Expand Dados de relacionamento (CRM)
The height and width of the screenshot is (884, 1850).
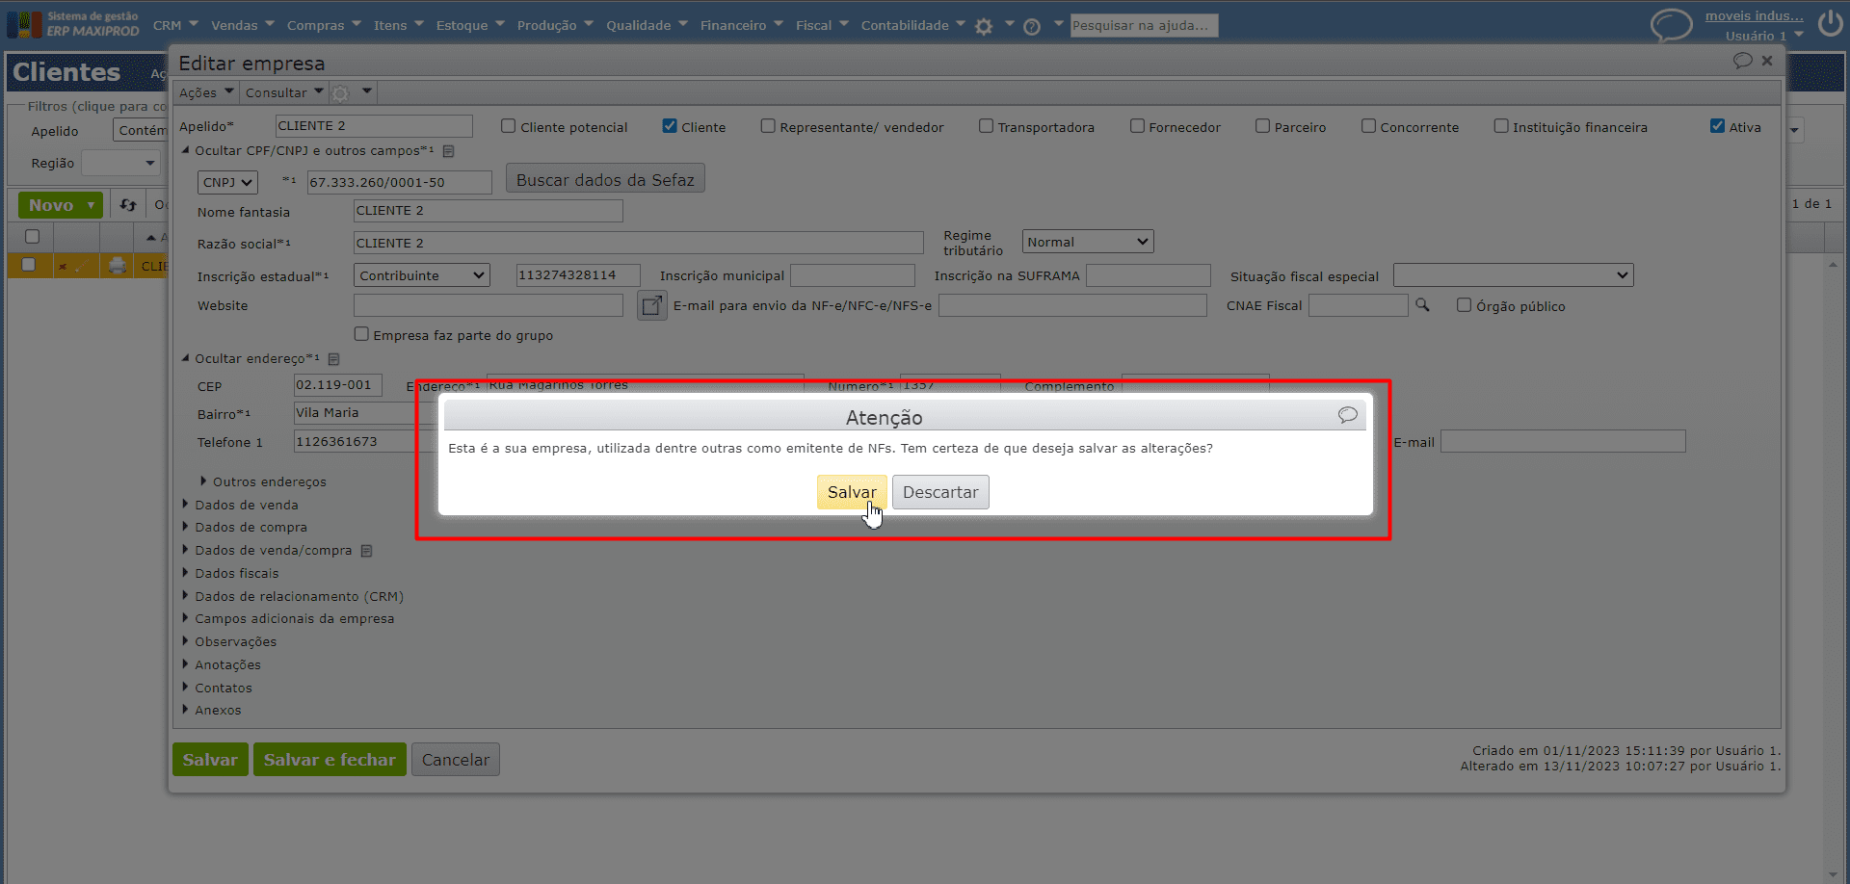[x=293, y=597]
